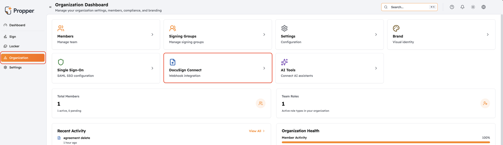The width and height of the screenshot is (503, 145).
Task: Click 'Active role types in your organization'
Action: pyautogui.click(x=305, y=111)
